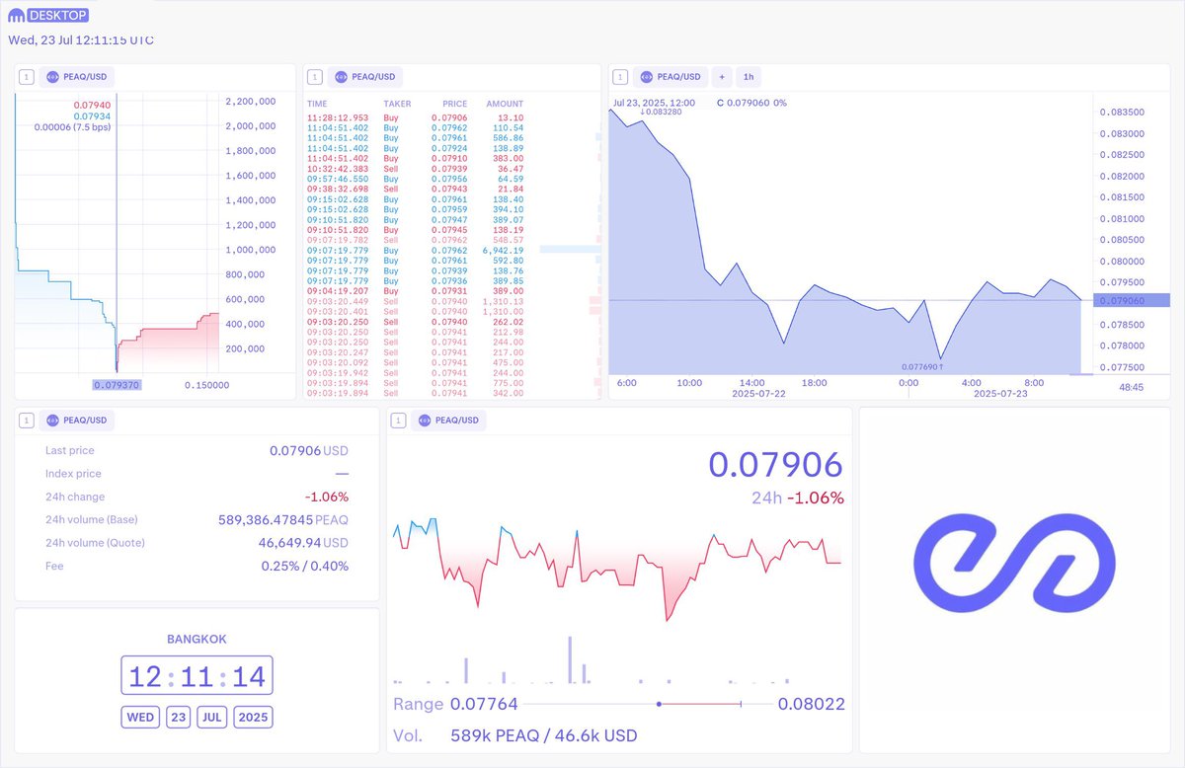Click the Vol. 589k PEAQ / 46.6k USD text

pos(514,735)
